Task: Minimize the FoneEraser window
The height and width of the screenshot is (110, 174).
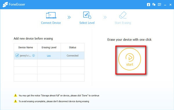Action: [x=165, y=5]
